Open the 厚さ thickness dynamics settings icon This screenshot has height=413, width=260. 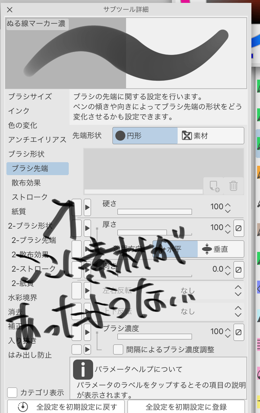(x=239, y=228)
